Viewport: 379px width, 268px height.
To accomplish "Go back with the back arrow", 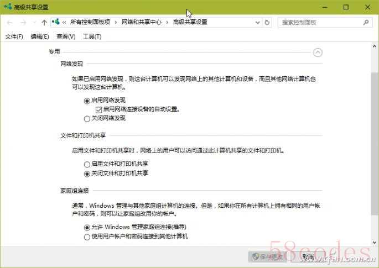I will (x=9, y=23).
